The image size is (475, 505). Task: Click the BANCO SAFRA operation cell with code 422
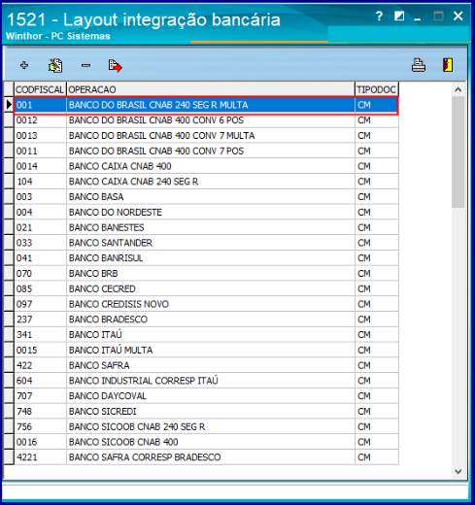coord(211,365)
